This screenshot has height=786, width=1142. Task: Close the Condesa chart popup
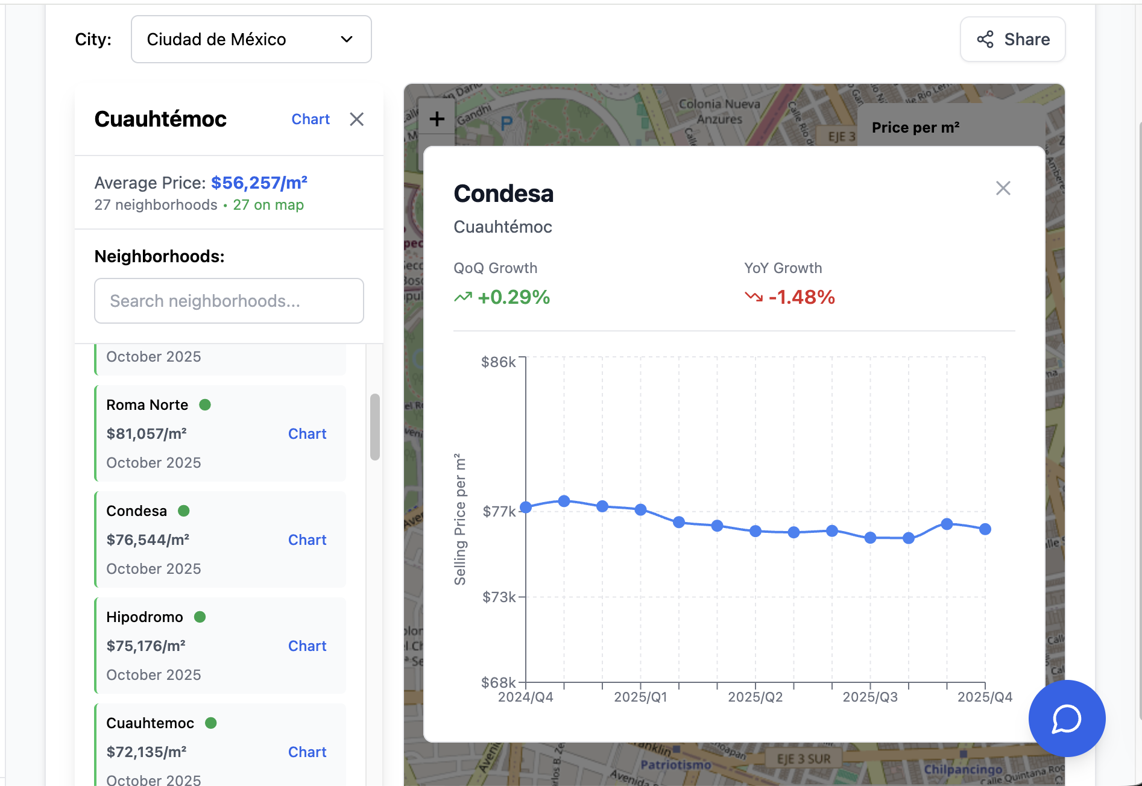tap(1003, 188)
